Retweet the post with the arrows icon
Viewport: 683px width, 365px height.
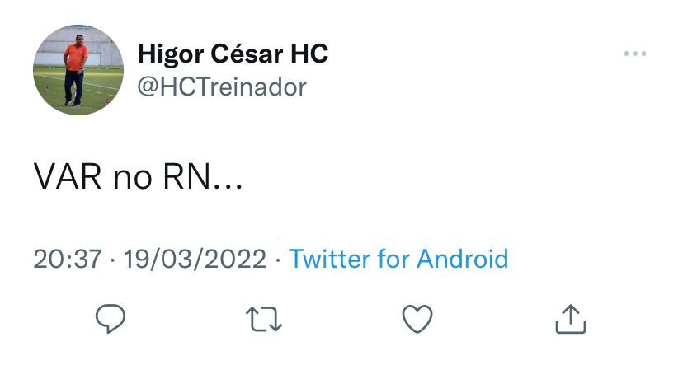(x=264, y=320)
